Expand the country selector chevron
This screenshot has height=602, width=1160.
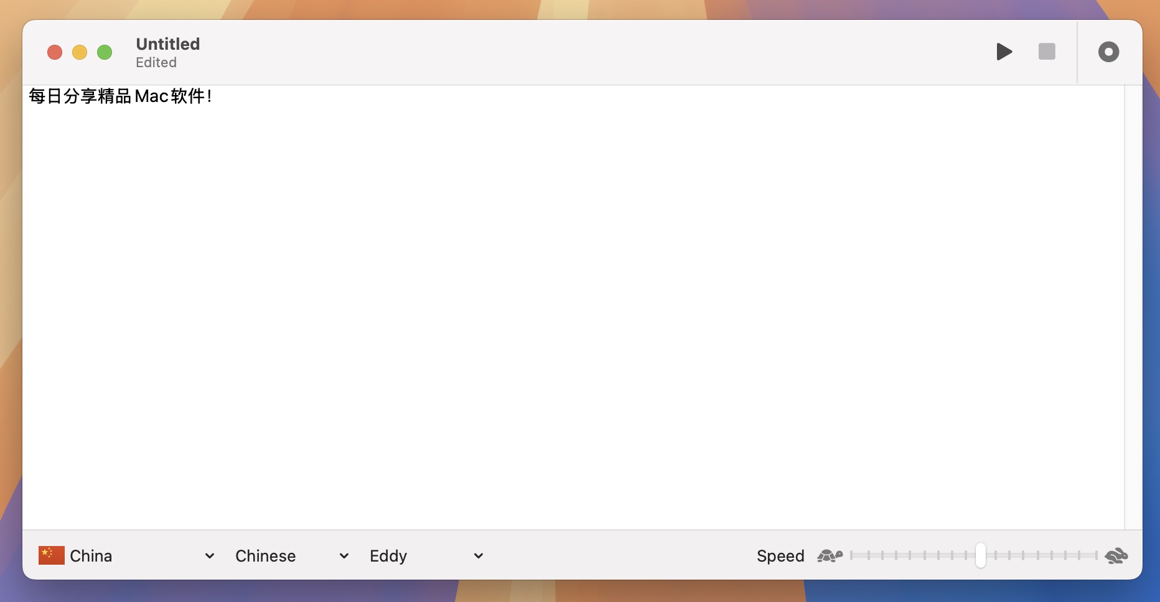click(x=209, y=555)
